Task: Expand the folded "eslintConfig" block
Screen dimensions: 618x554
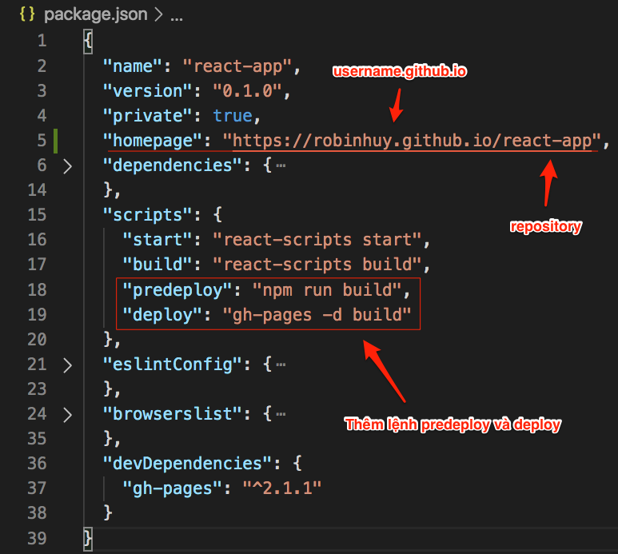Action: pyautogui.click(x=68, y=365)
